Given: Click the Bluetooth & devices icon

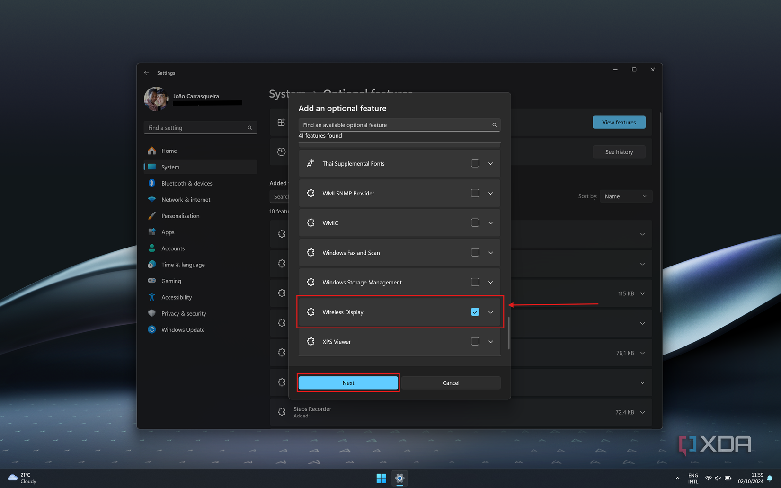Looking at the screenshot, I should click(152, 183).
